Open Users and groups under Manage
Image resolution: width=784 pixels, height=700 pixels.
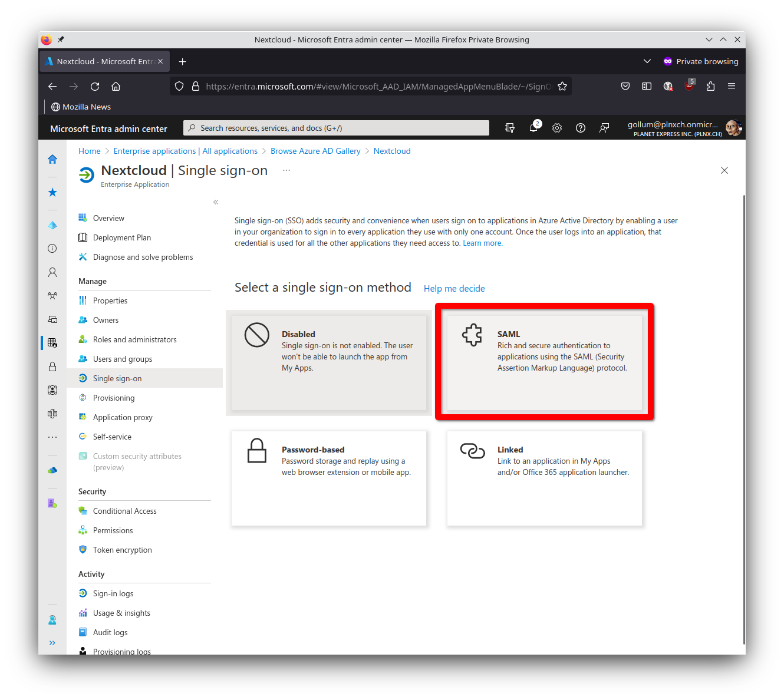tap(123, 359)
